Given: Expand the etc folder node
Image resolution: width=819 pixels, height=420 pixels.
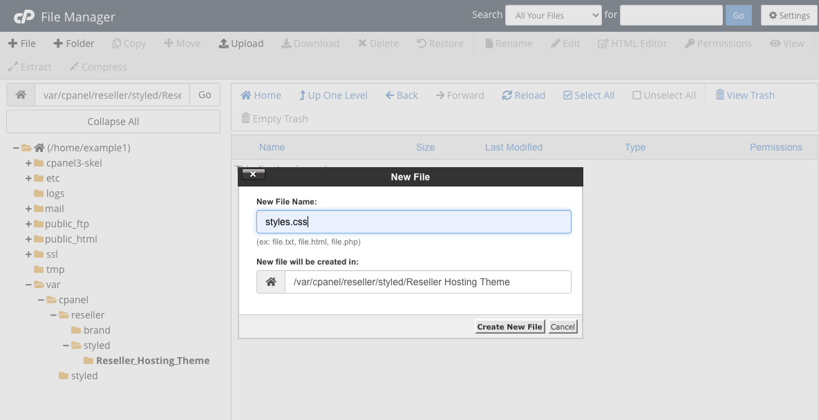Looking at the screenshot, I should pos(28,178).
